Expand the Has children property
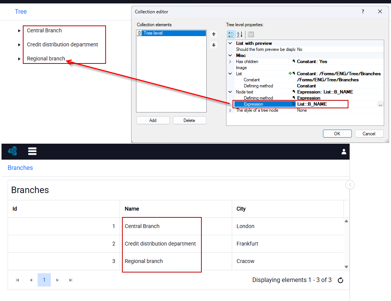The height and width of the screenshot is (301, 391). point(230,62)
